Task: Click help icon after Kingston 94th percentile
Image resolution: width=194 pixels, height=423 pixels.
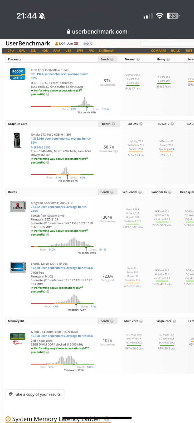Action: [48, 235]
